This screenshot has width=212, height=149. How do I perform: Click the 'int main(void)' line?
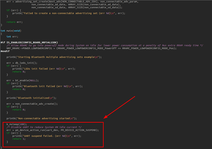point(11,31)
